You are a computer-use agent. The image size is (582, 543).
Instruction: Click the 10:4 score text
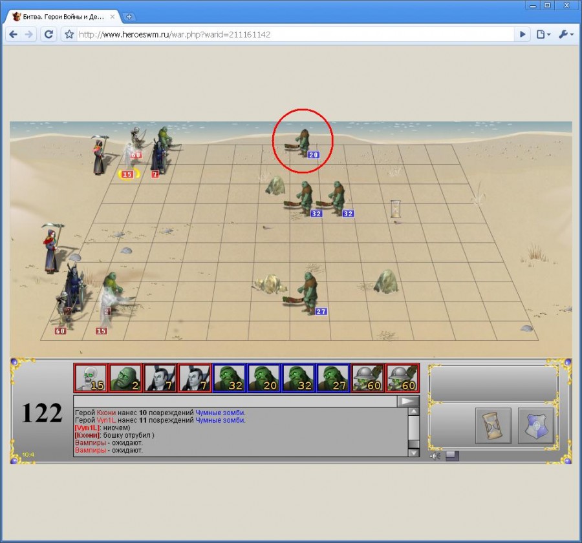click(28, 455)
